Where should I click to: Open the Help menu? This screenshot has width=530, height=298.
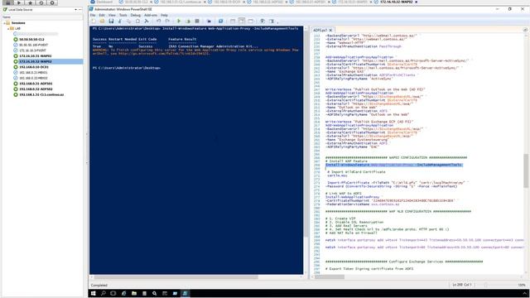pyautogui.click(x=164, y=15)
